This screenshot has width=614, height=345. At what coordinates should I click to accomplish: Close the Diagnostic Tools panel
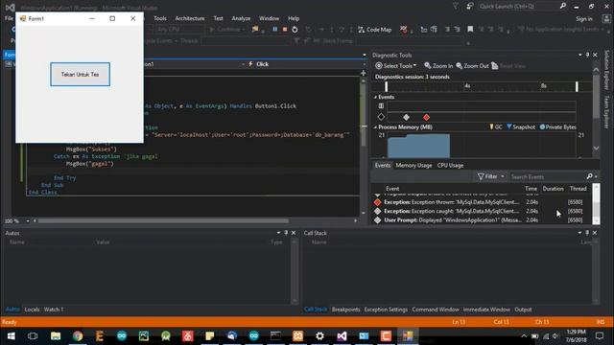coord(595,56)
